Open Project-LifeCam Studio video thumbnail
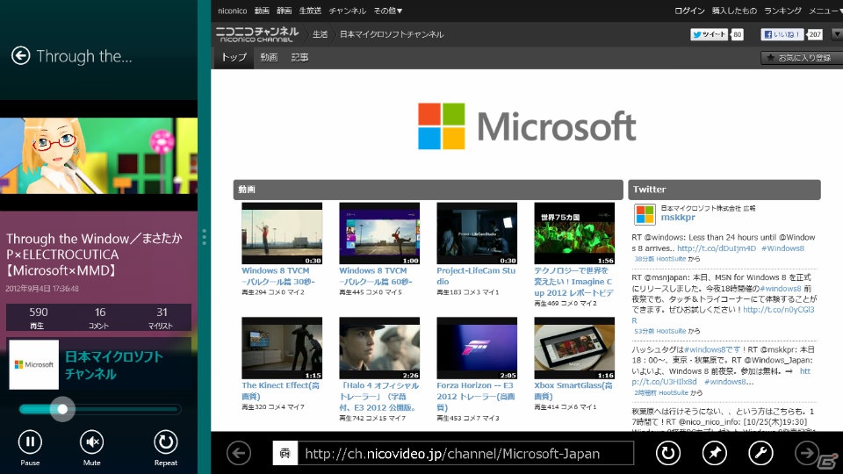Image resolution: width=843 pixels, height=474 pixels. [x=477, y=233]
